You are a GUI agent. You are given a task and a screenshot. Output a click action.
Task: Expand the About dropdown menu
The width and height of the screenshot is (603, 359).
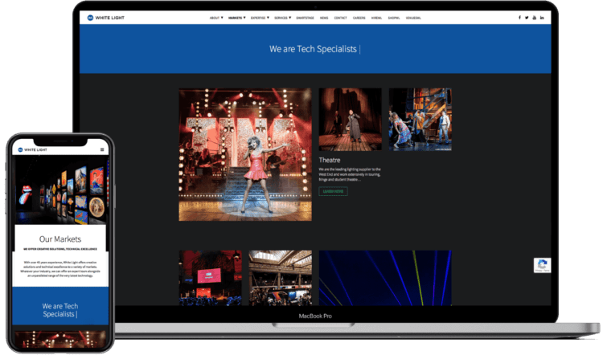point(215,17)
